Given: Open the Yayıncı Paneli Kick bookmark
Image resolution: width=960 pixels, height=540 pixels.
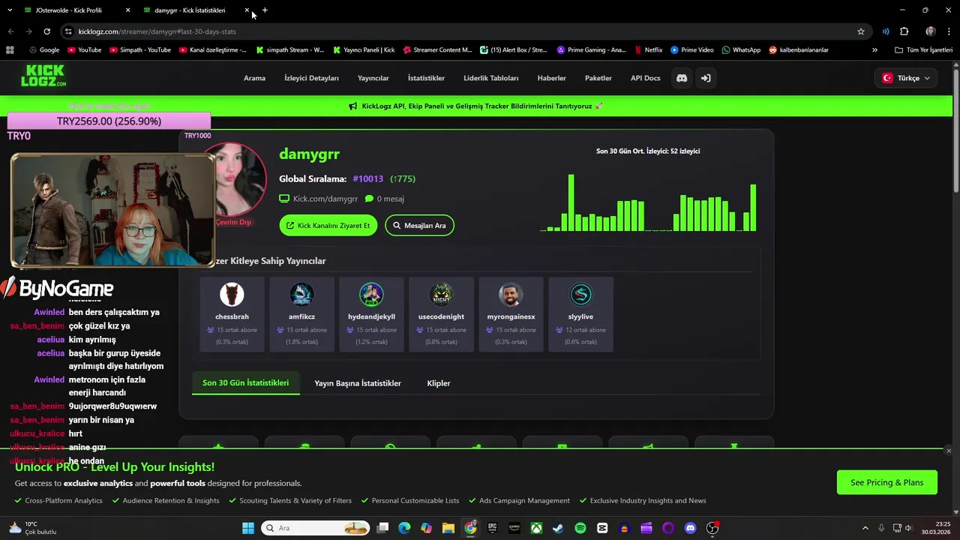Looking at the screenshot, I should pos(364,50).
